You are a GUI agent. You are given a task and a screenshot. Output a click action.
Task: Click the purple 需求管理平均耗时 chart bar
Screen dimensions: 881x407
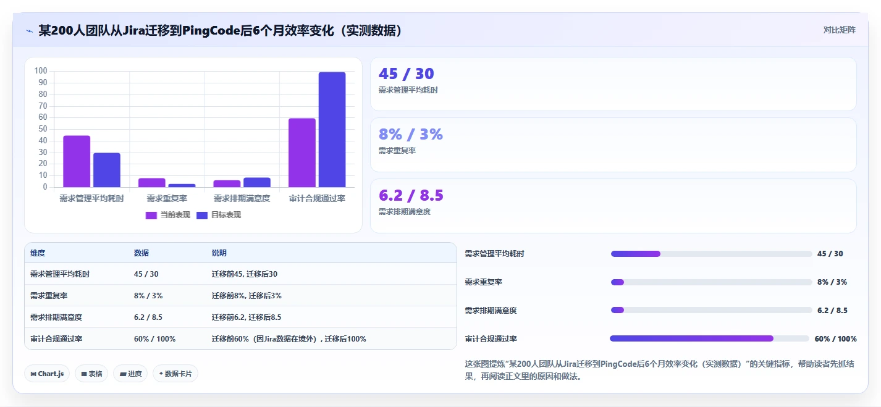click(77, 161)
